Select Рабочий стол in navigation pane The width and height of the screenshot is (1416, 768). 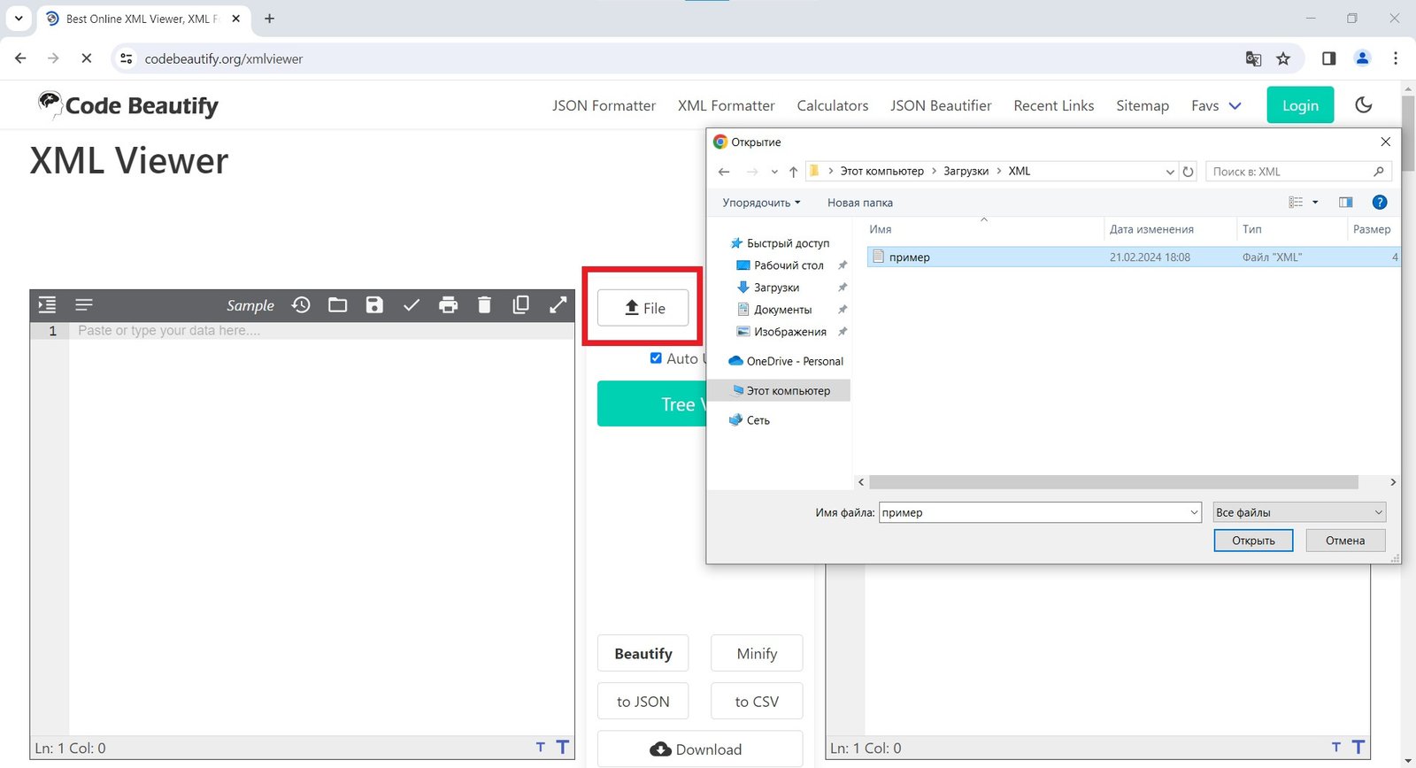click(789, 265)
